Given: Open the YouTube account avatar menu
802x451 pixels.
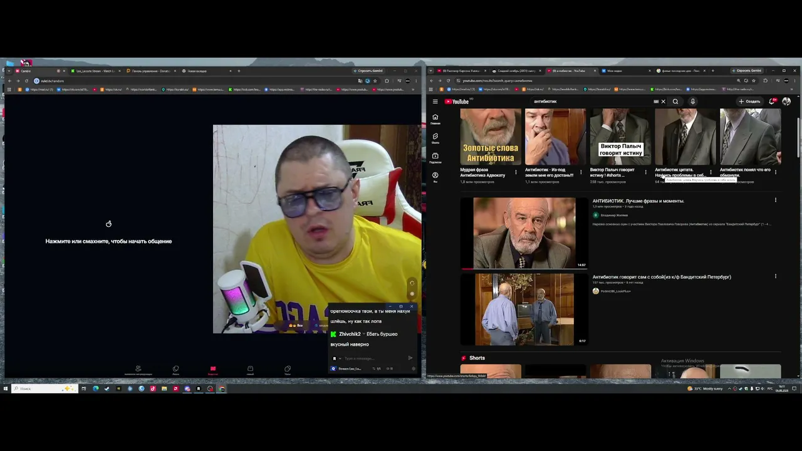Looking at the screenshot, I should pyautogui.click(x=786, y=101).
